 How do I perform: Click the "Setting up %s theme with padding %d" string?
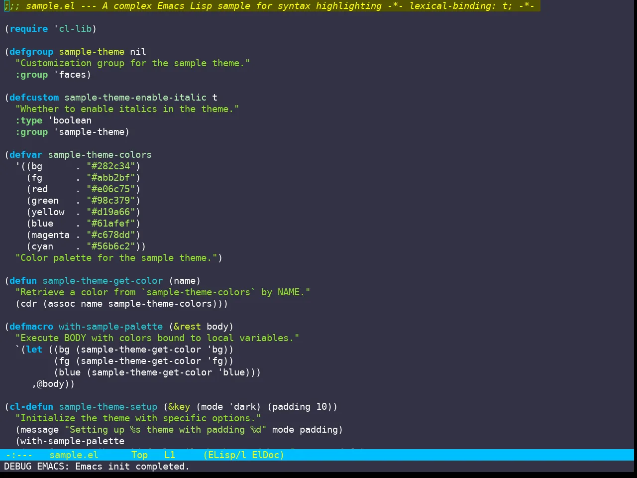[x=166, y=430]
